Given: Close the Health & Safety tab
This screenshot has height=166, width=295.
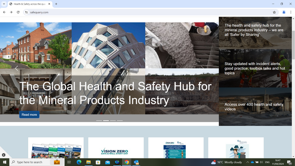Looking at the screenshot, I should tap(49, 4).
